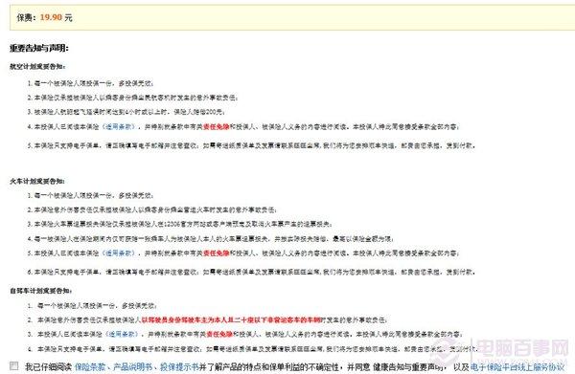Screen dimensions: 575x374
Task: Click the heading 航空计划重要告知
Action: 37,67
